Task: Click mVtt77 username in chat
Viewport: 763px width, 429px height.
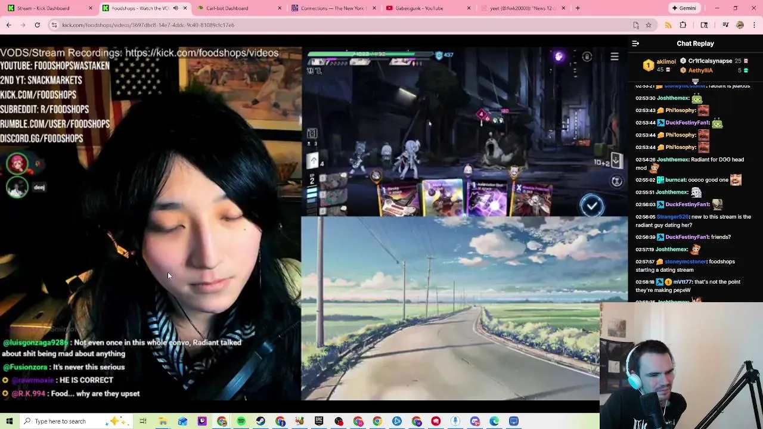Action: (x=684, y=282)
